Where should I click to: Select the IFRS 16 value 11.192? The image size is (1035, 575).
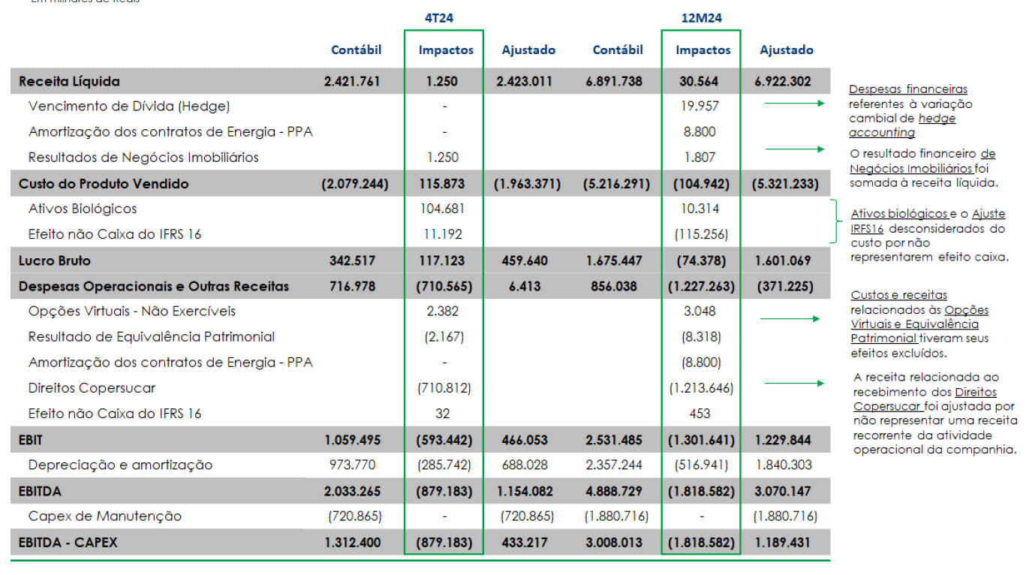441,234
